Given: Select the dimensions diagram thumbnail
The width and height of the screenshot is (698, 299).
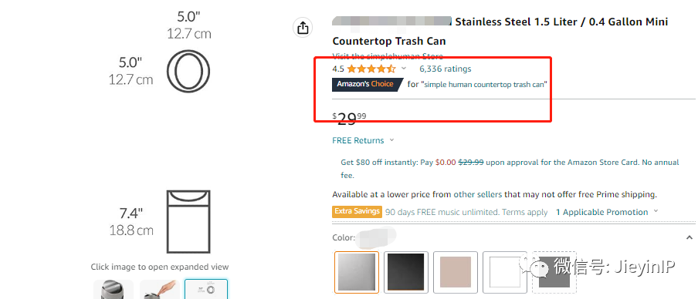Looking at the screenshot, I should coord(206,289).
